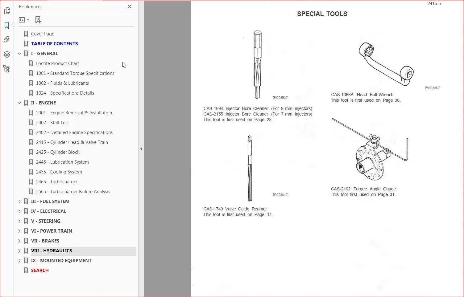Open 1001 - Standard Torque Specifications

tap(75, 73)
